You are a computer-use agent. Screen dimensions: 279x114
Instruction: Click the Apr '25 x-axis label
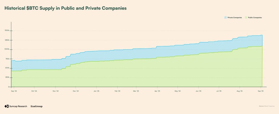(x=157, y=91)
